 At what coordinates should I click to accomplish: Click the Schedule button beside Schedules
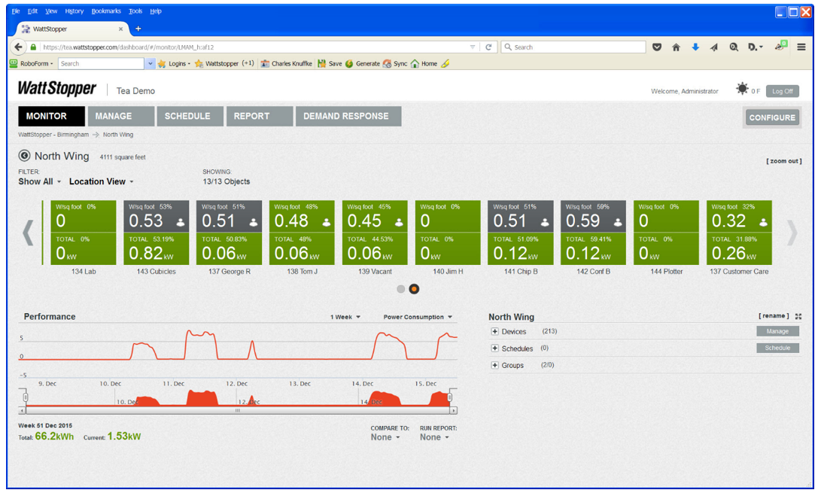[777, 348]
